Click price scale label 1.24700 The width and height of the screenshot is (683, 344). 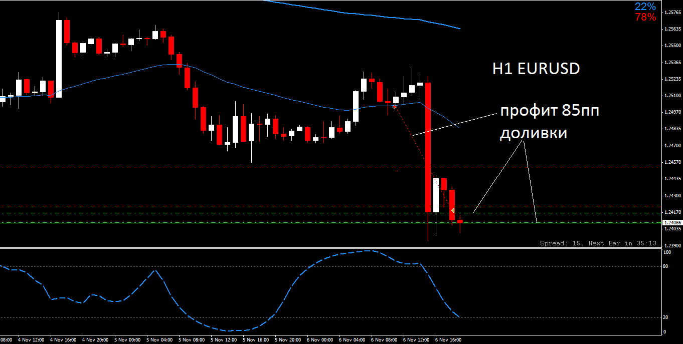[x=672, y=145]
